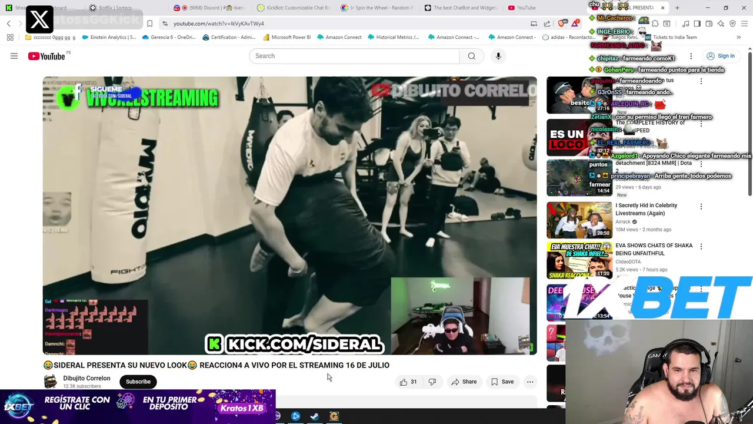The image size is (753, 424).
Task: Switch to the Spin the Wheel tab
Action: 378,8
